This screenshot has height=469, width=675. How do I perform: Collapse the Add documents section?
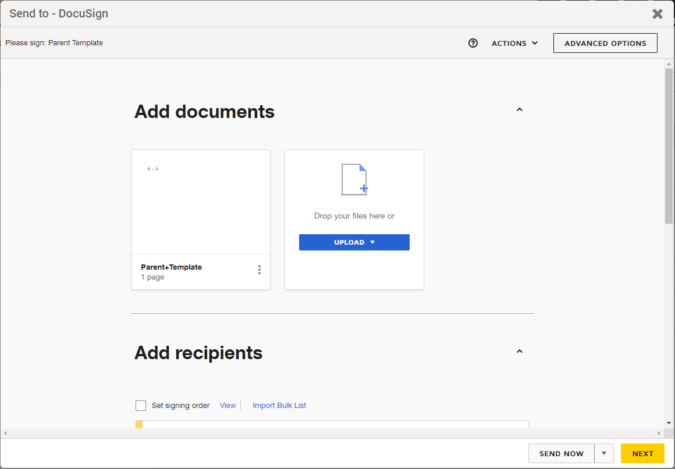(519, 109)
